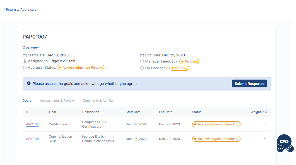Open goal AP01018 link
The image size is (296, 165).
[x=32, y=139]
